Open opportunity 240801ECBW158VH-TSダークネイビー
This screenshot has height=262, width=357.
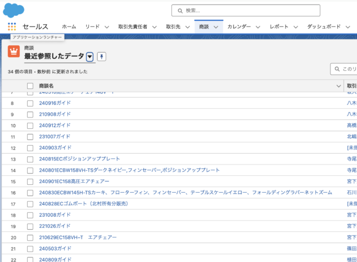[x=129, y=170]
